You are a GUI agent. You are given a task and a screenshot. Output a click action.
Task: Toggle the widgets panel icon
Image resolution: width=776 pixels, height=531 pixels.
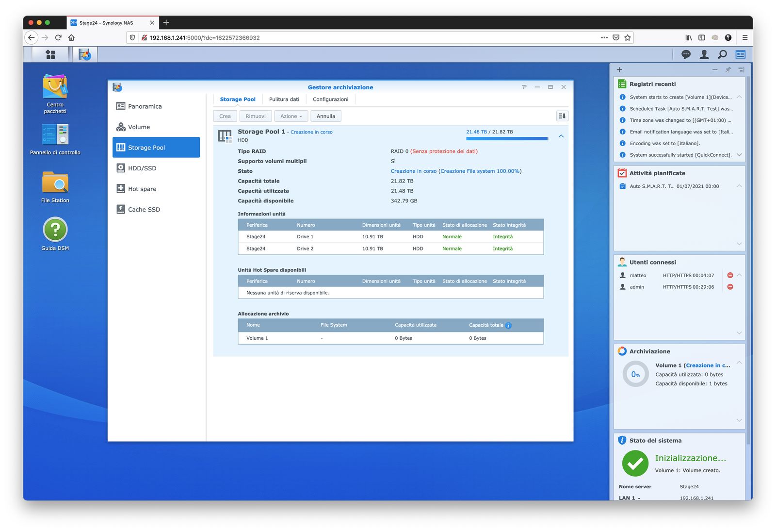741,54
